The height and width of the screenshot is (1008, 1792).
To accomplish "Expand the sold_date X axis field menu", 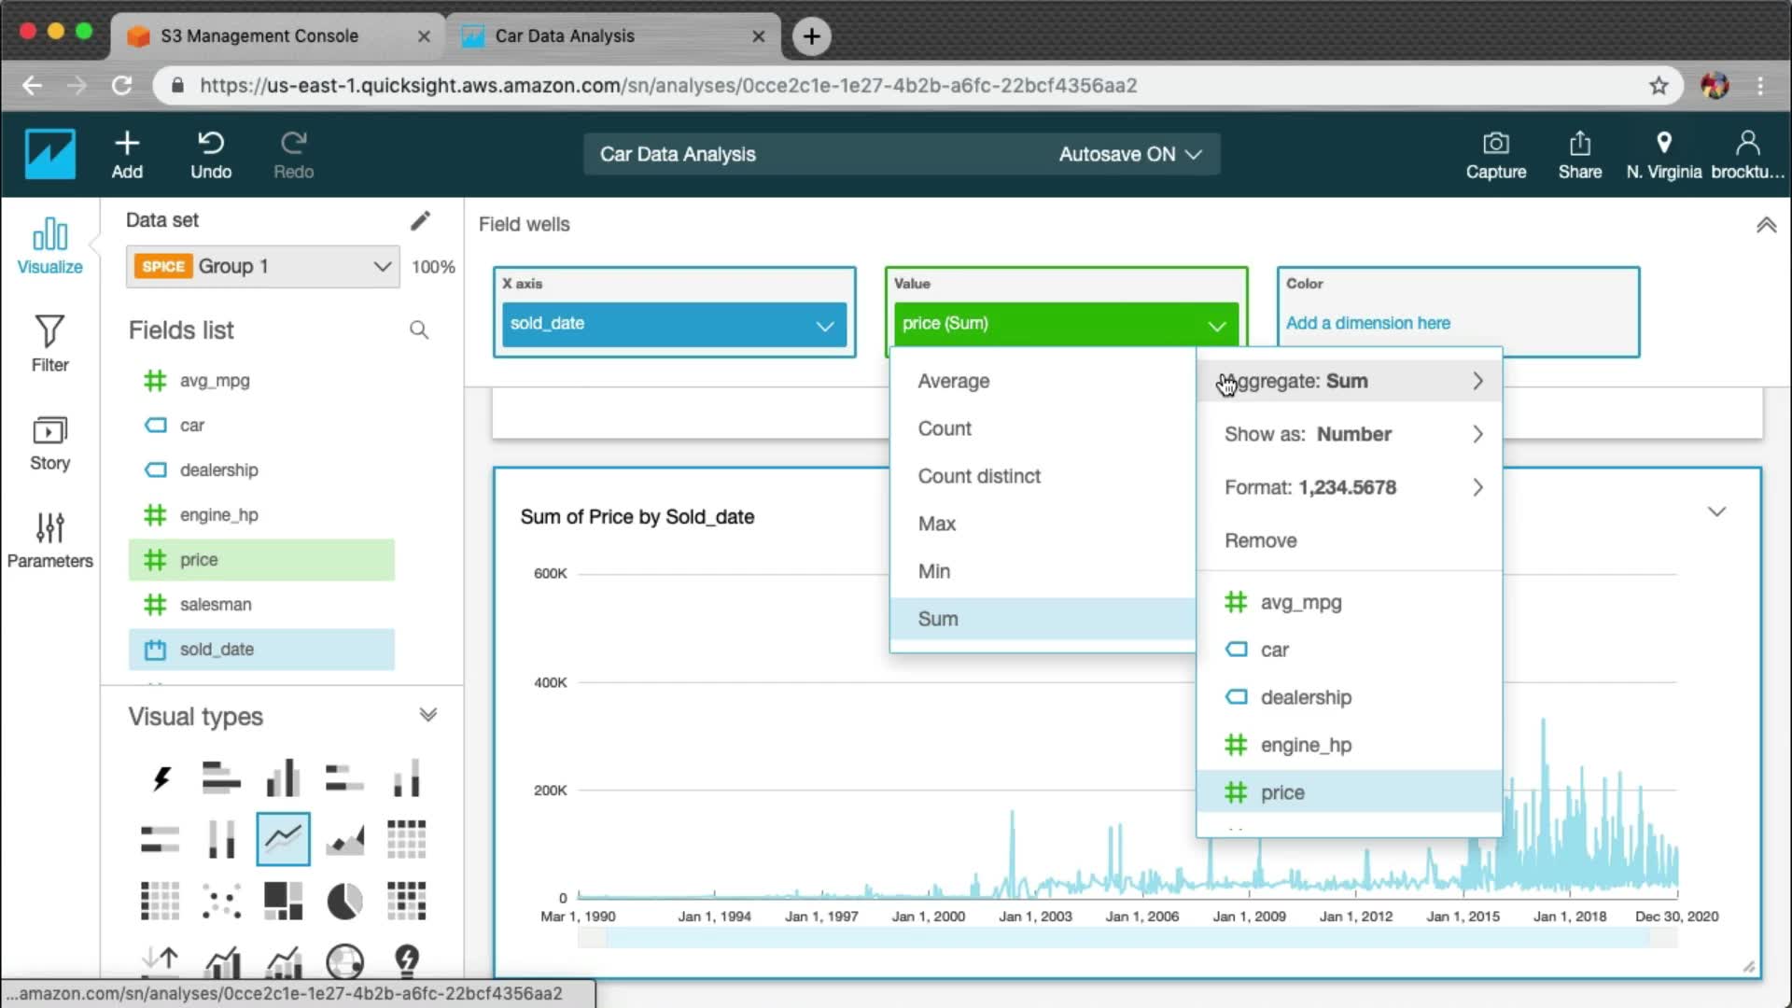I will (824, 325).
